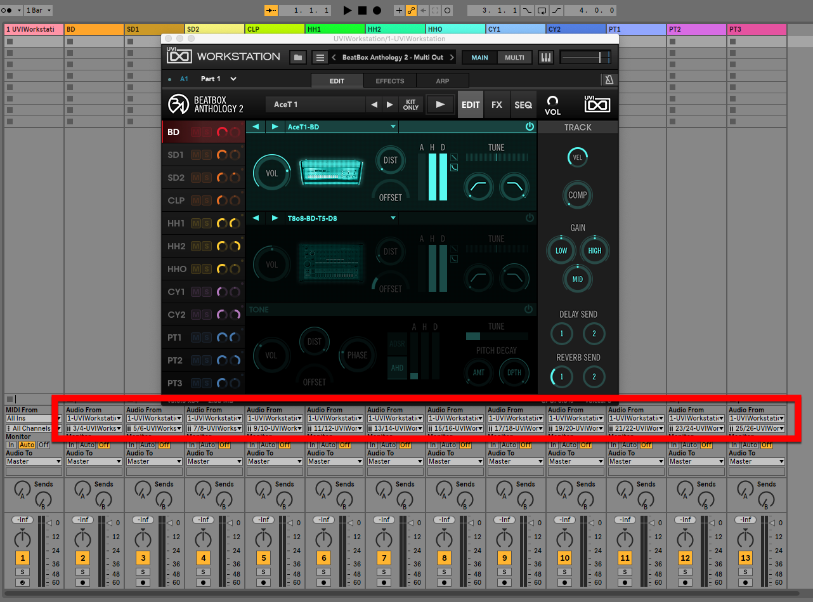This screenshot has width=813, height=602.
Task: Toggle the Loop switch in the transport
Action: [x=542, y=10]
